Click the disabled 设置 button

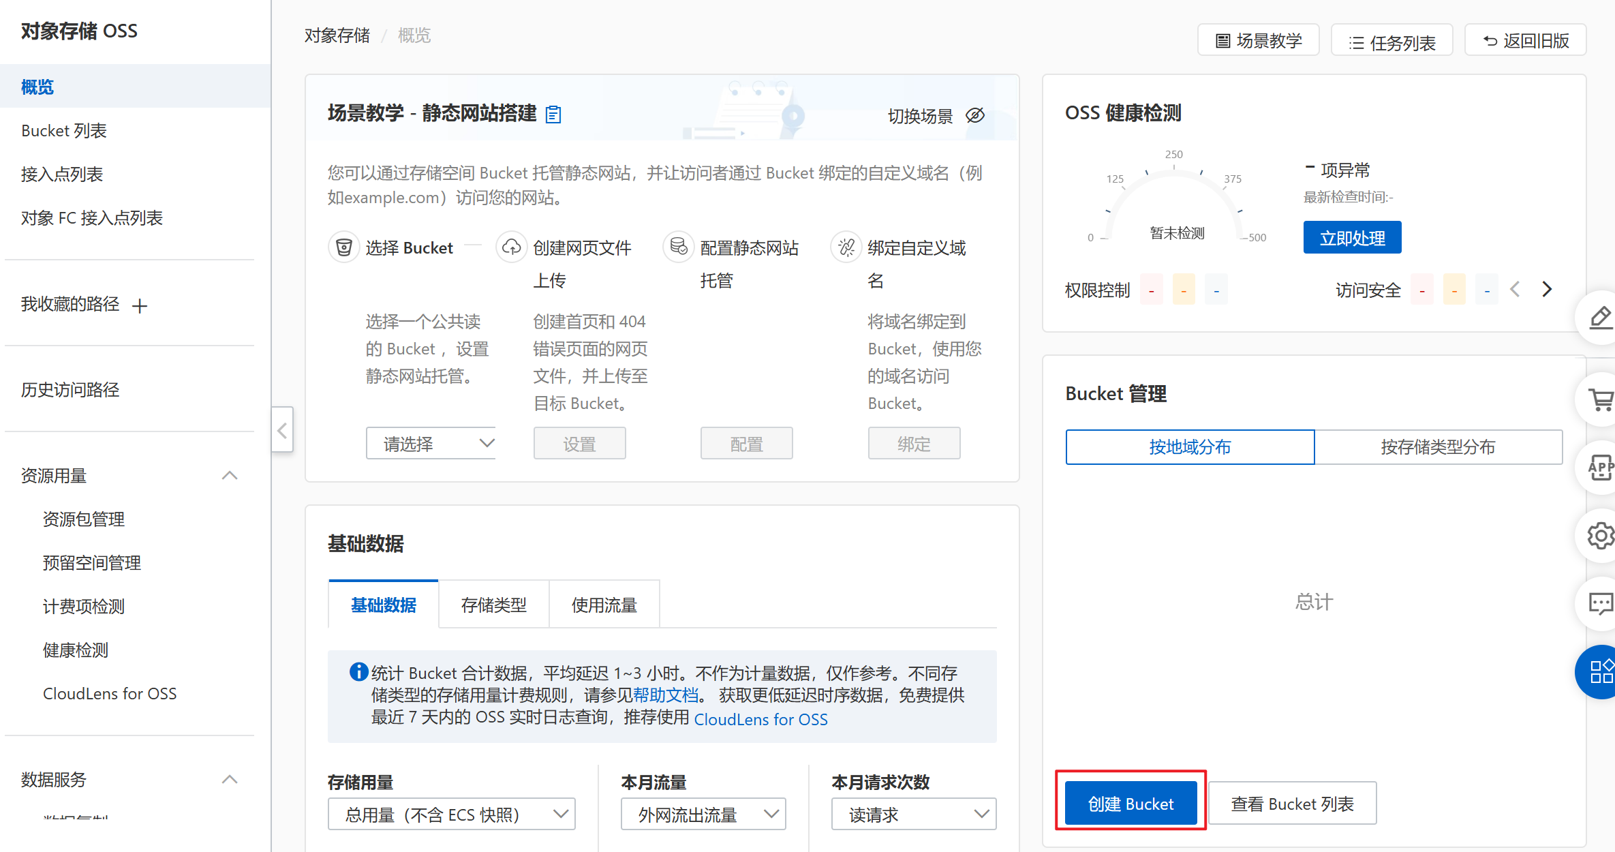pos(579,444)
